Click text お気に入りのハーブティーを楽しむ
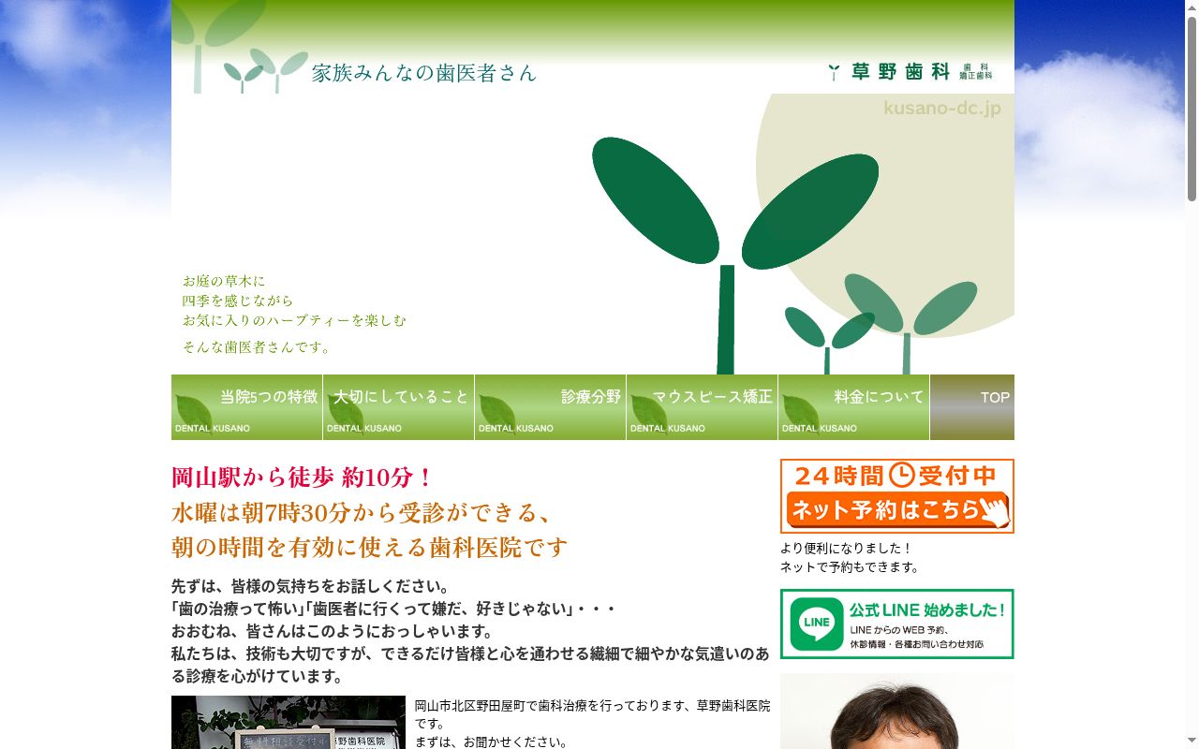Image resolution: width=1199 pixels, height=749 pixels. (x=294, y=320)
